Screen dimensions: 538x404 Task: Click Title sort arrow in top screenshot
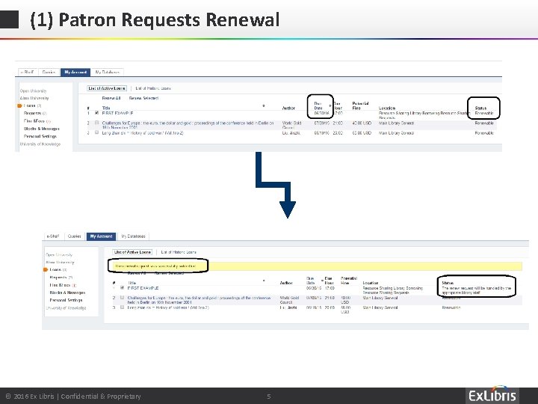264,105
